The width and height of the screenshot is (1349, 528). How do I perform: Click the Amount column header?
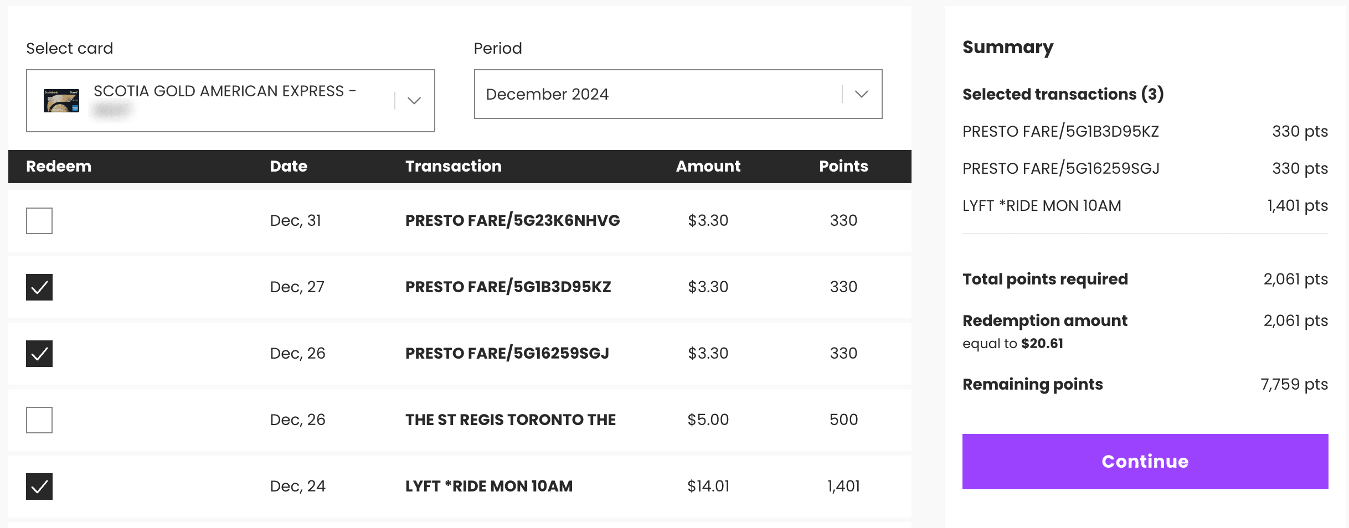click(708, 166)
